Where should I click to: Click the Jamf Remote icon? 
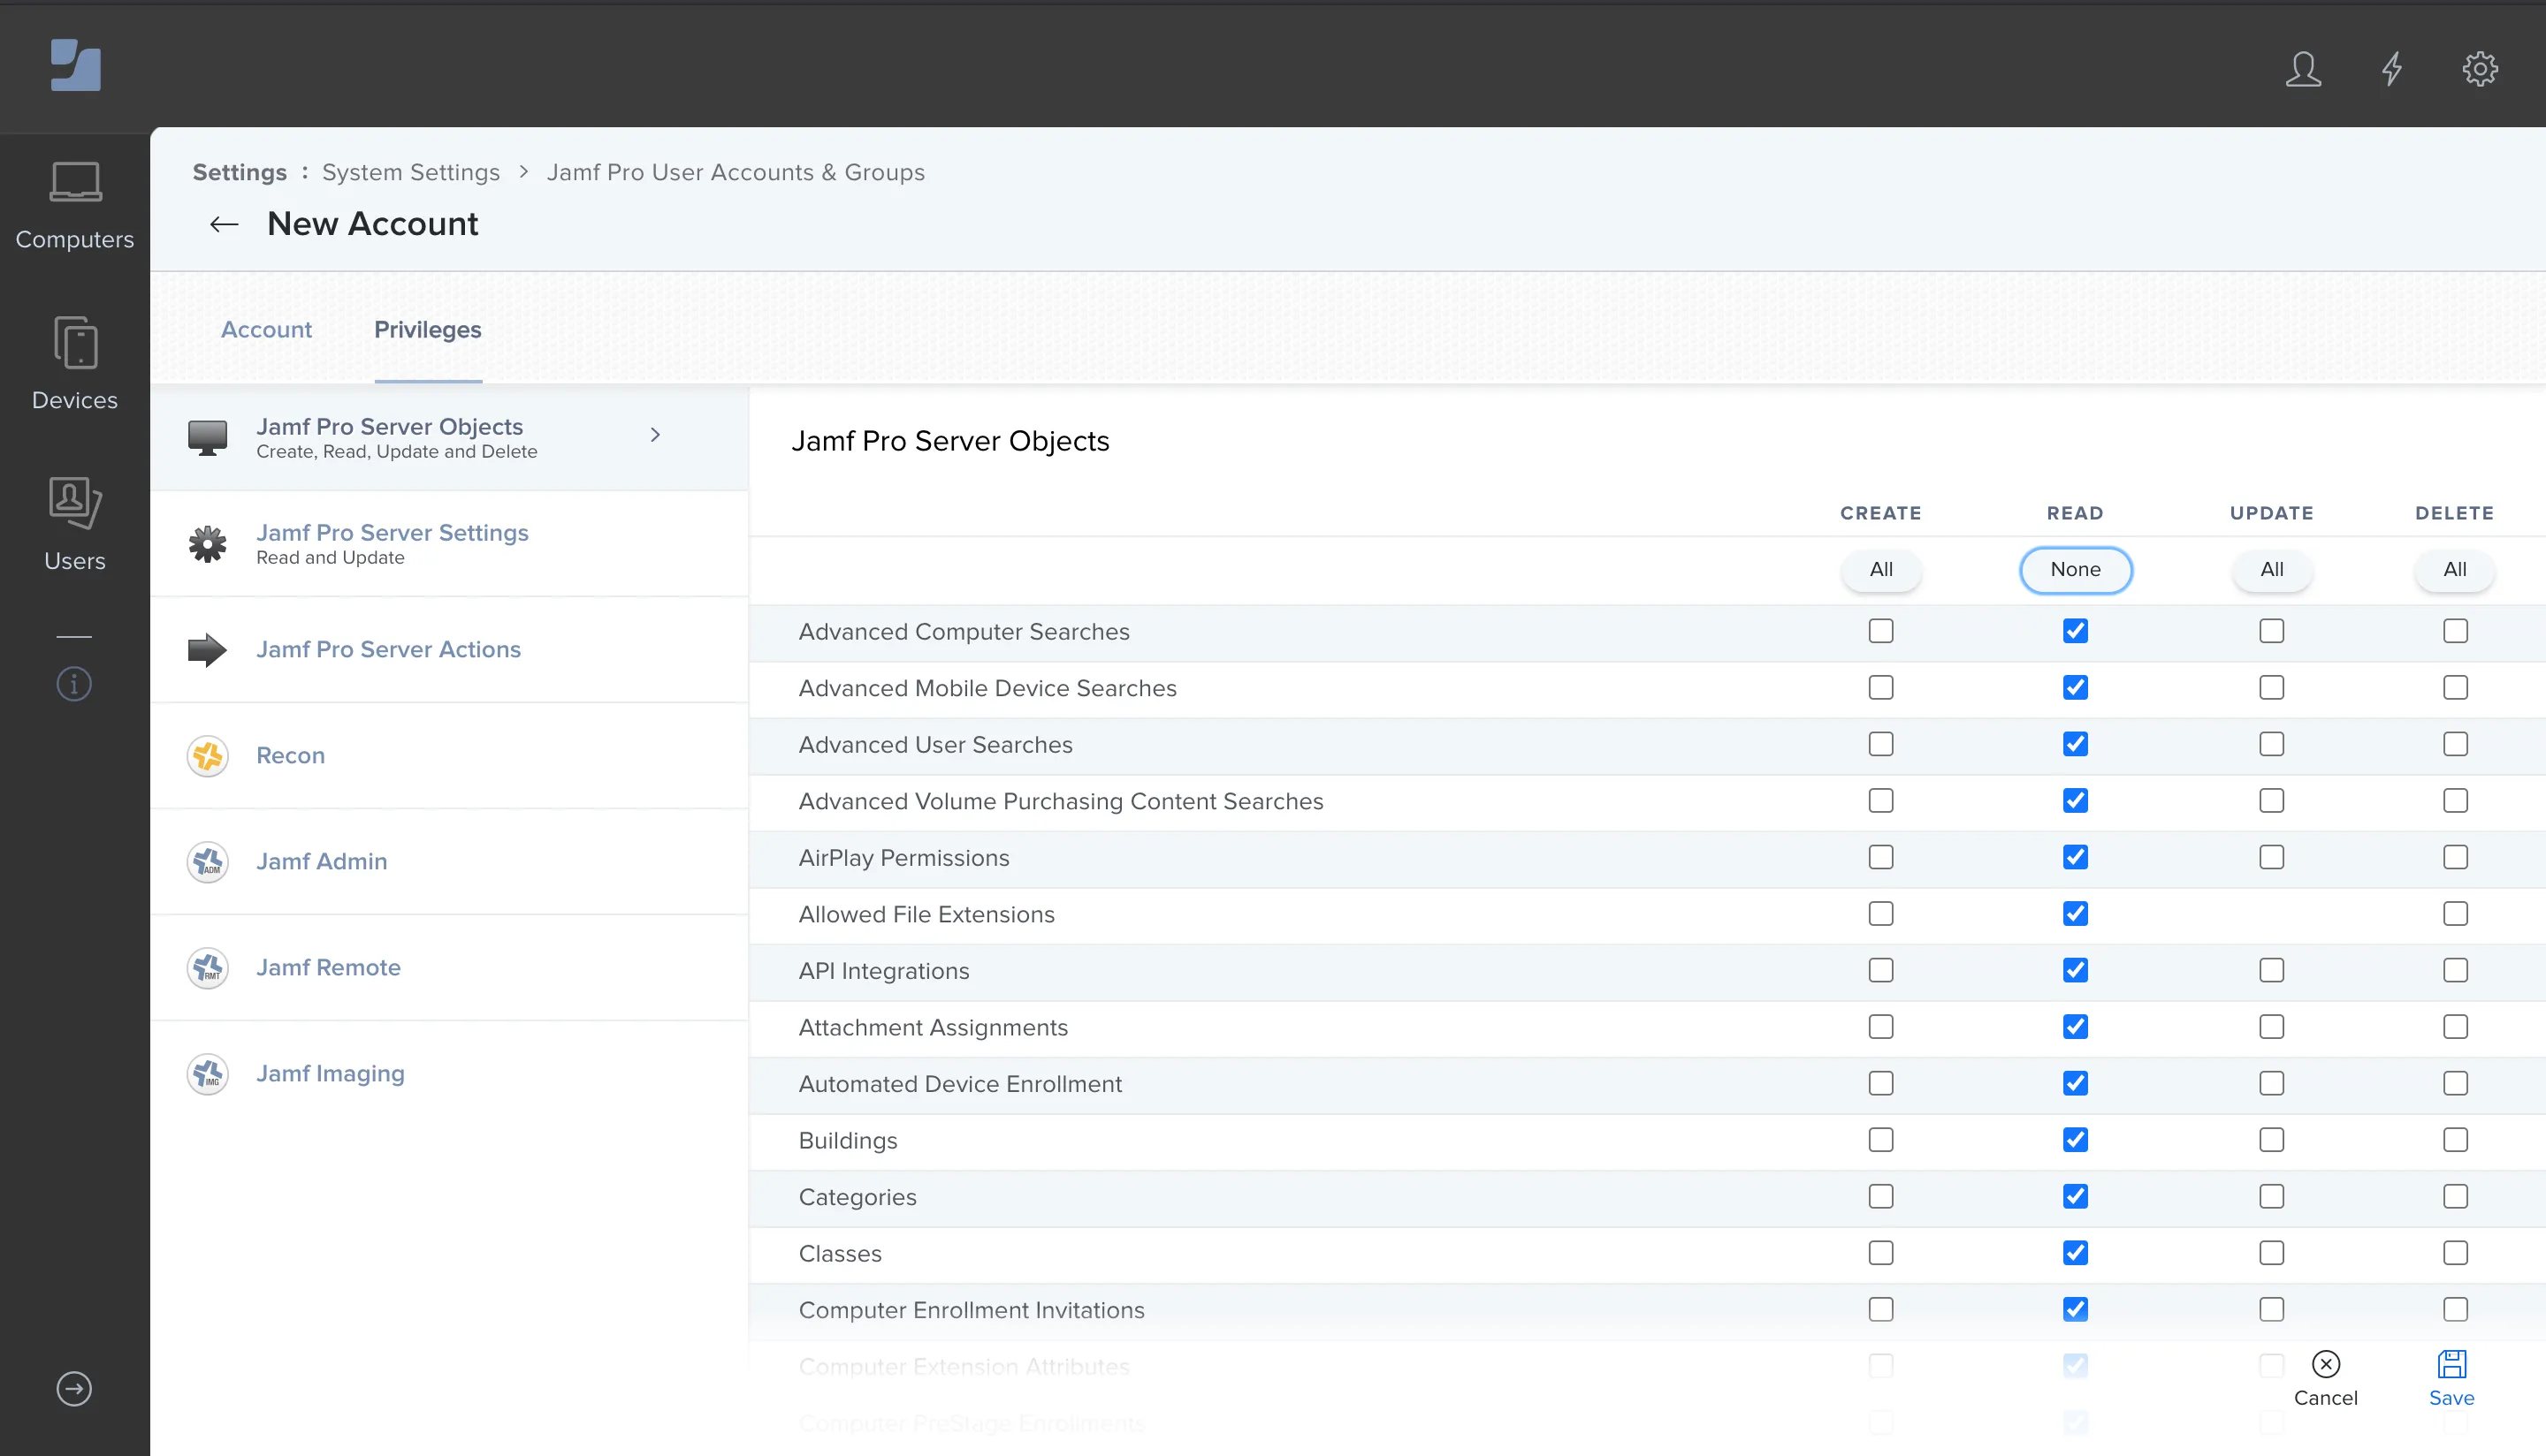pos(208,967)
